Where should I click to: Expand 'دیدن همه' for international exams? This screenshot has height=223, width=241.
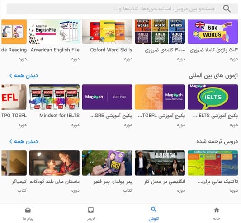[x=24, y=76]
